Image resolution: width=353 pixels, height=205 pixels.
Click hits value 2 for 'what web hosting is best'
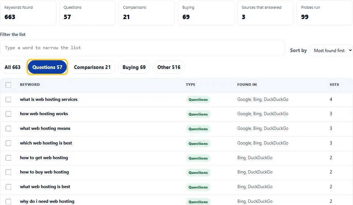[331, 187]
